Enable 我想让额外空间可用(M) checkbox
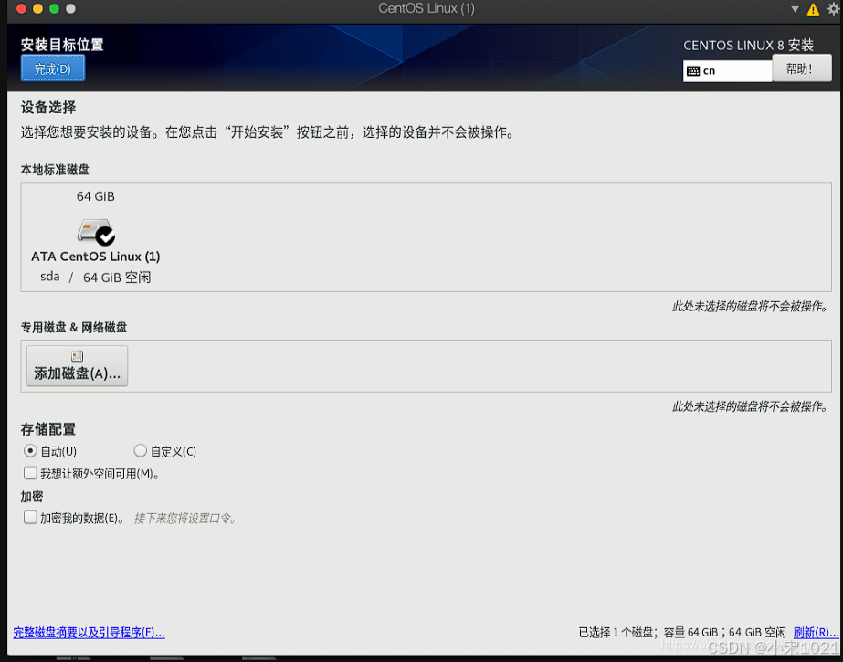The height and width of the screenshot is (662, 843). tap(30, 473)
